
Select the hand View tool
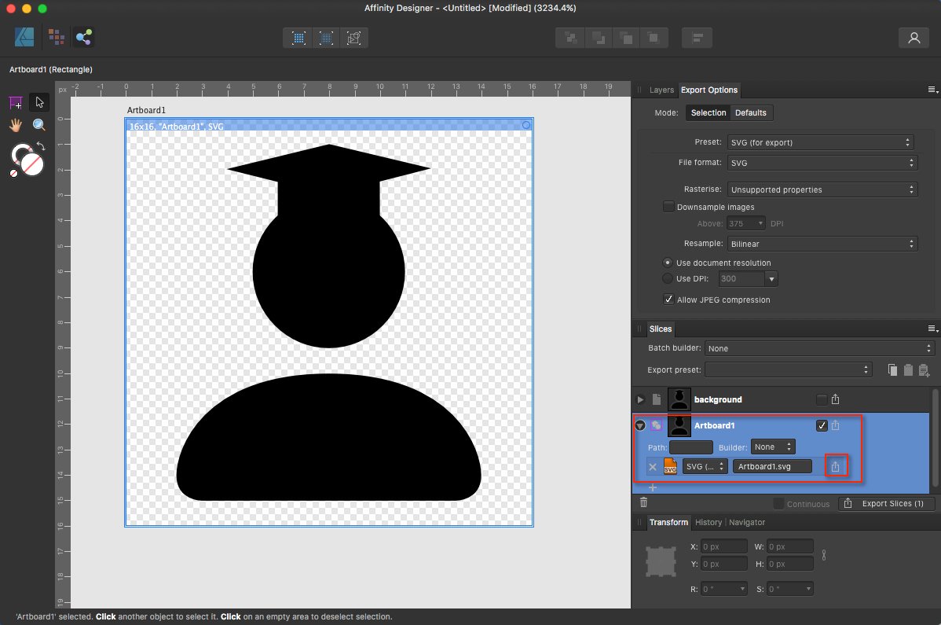point(16,125)
